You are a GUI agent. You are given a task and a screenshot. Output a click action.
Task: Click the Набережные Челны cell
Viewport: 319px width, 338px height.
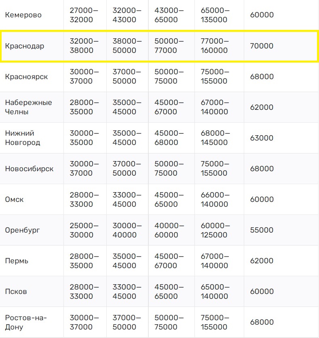pyautogui.click(x=28, y=107)
